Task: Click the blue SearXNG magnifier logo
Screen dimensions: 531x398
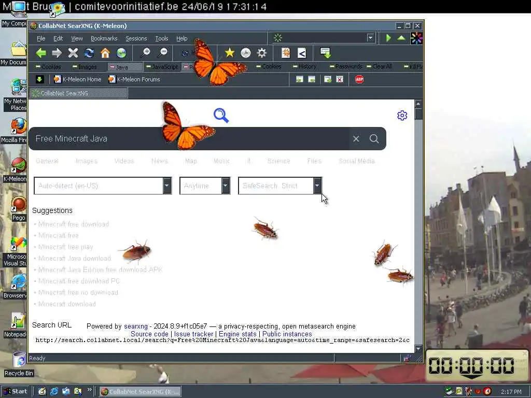Action: coord(221,116)
